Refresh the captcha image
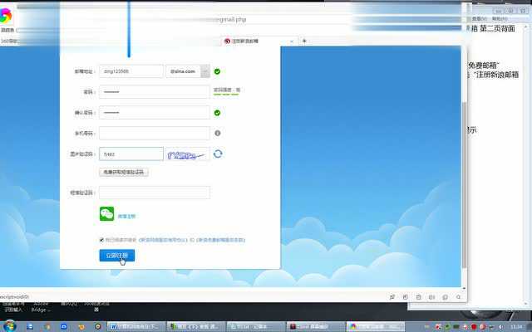The width and height of the screenshot is (532, 332). point(218,154)
